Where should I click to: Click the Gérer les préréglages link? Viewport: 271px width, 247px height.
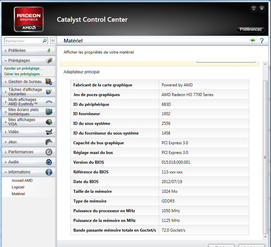[23, 74]
